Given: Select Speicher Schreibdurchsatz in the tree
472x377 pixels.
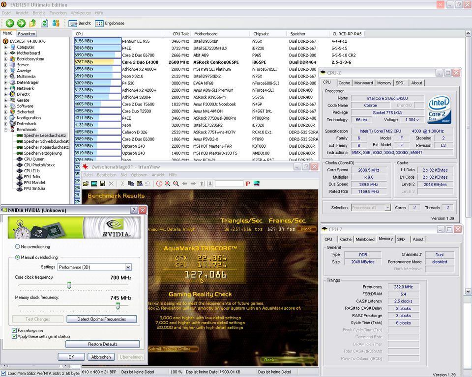Looking at the screenshot, I should coord(46,141).
